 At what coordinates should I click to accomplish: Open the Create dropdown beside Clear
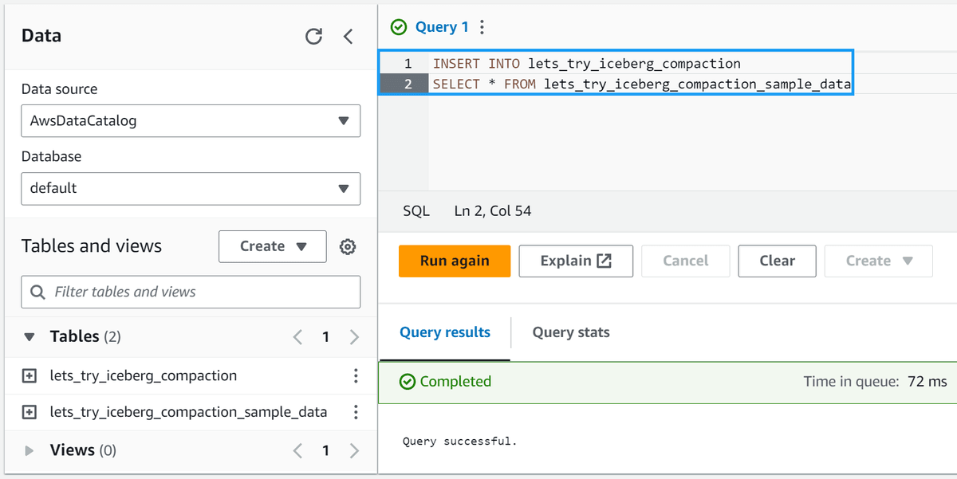point(878,261)
